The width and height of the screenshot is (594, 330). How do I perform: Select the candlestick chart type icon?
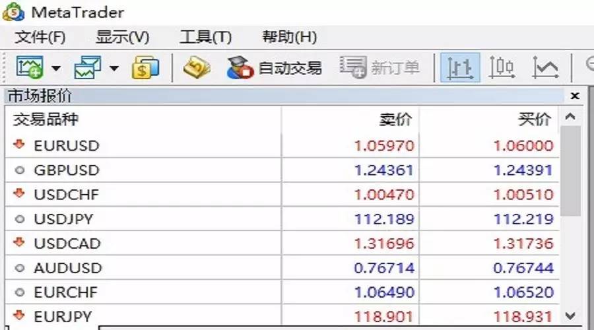click(502, 68)
